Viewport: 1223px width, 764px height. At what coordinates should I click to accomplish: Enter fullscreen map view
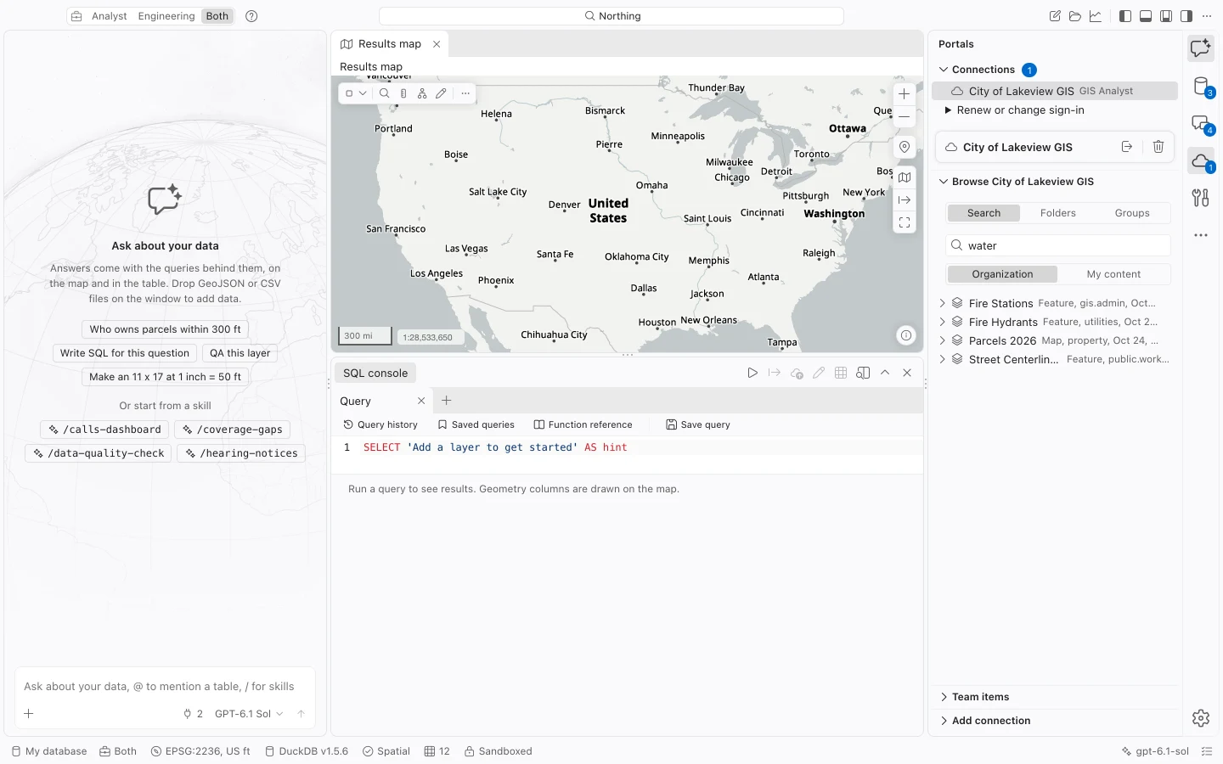tap(905, 222)
